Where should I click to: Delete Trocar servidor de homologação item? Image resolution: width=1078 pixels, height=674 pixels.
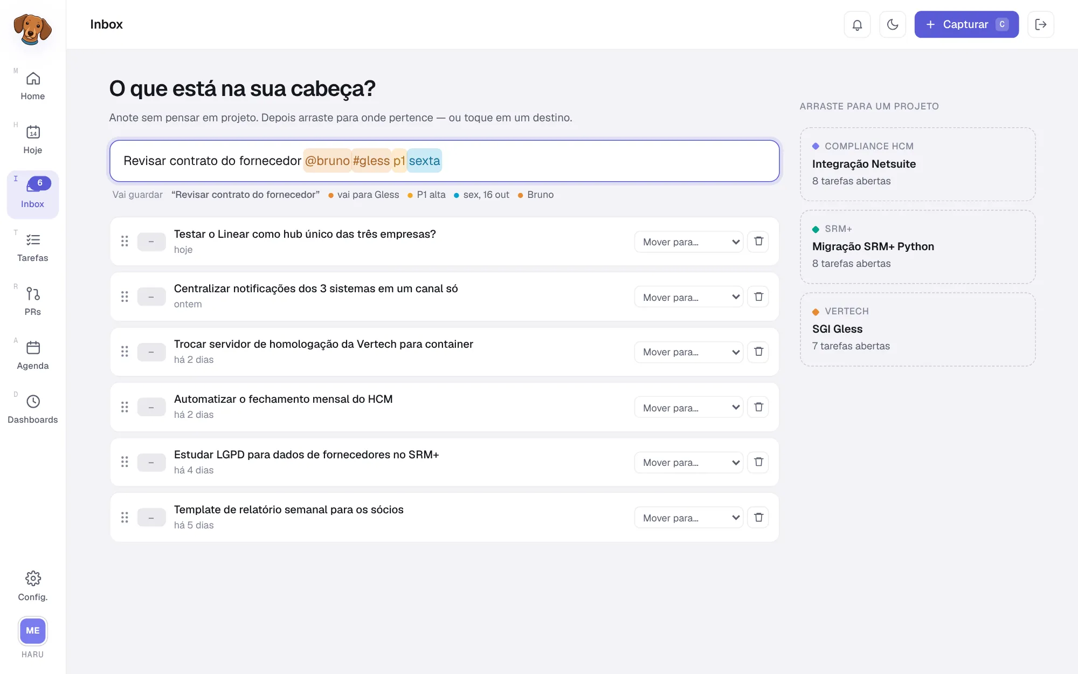(x=758, y=352)
